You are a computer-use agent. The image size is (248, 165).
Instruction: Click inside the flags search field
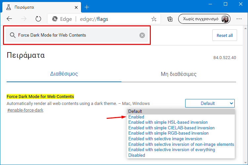click(77, 35)
